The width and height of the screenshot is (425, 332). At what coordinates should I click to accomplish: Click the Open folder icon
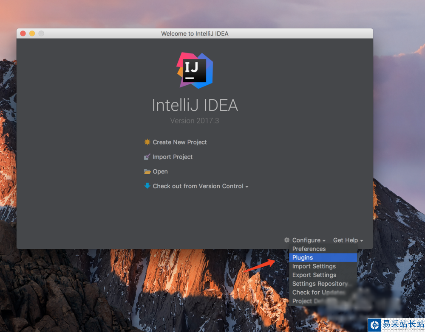(x=147, y=171)
